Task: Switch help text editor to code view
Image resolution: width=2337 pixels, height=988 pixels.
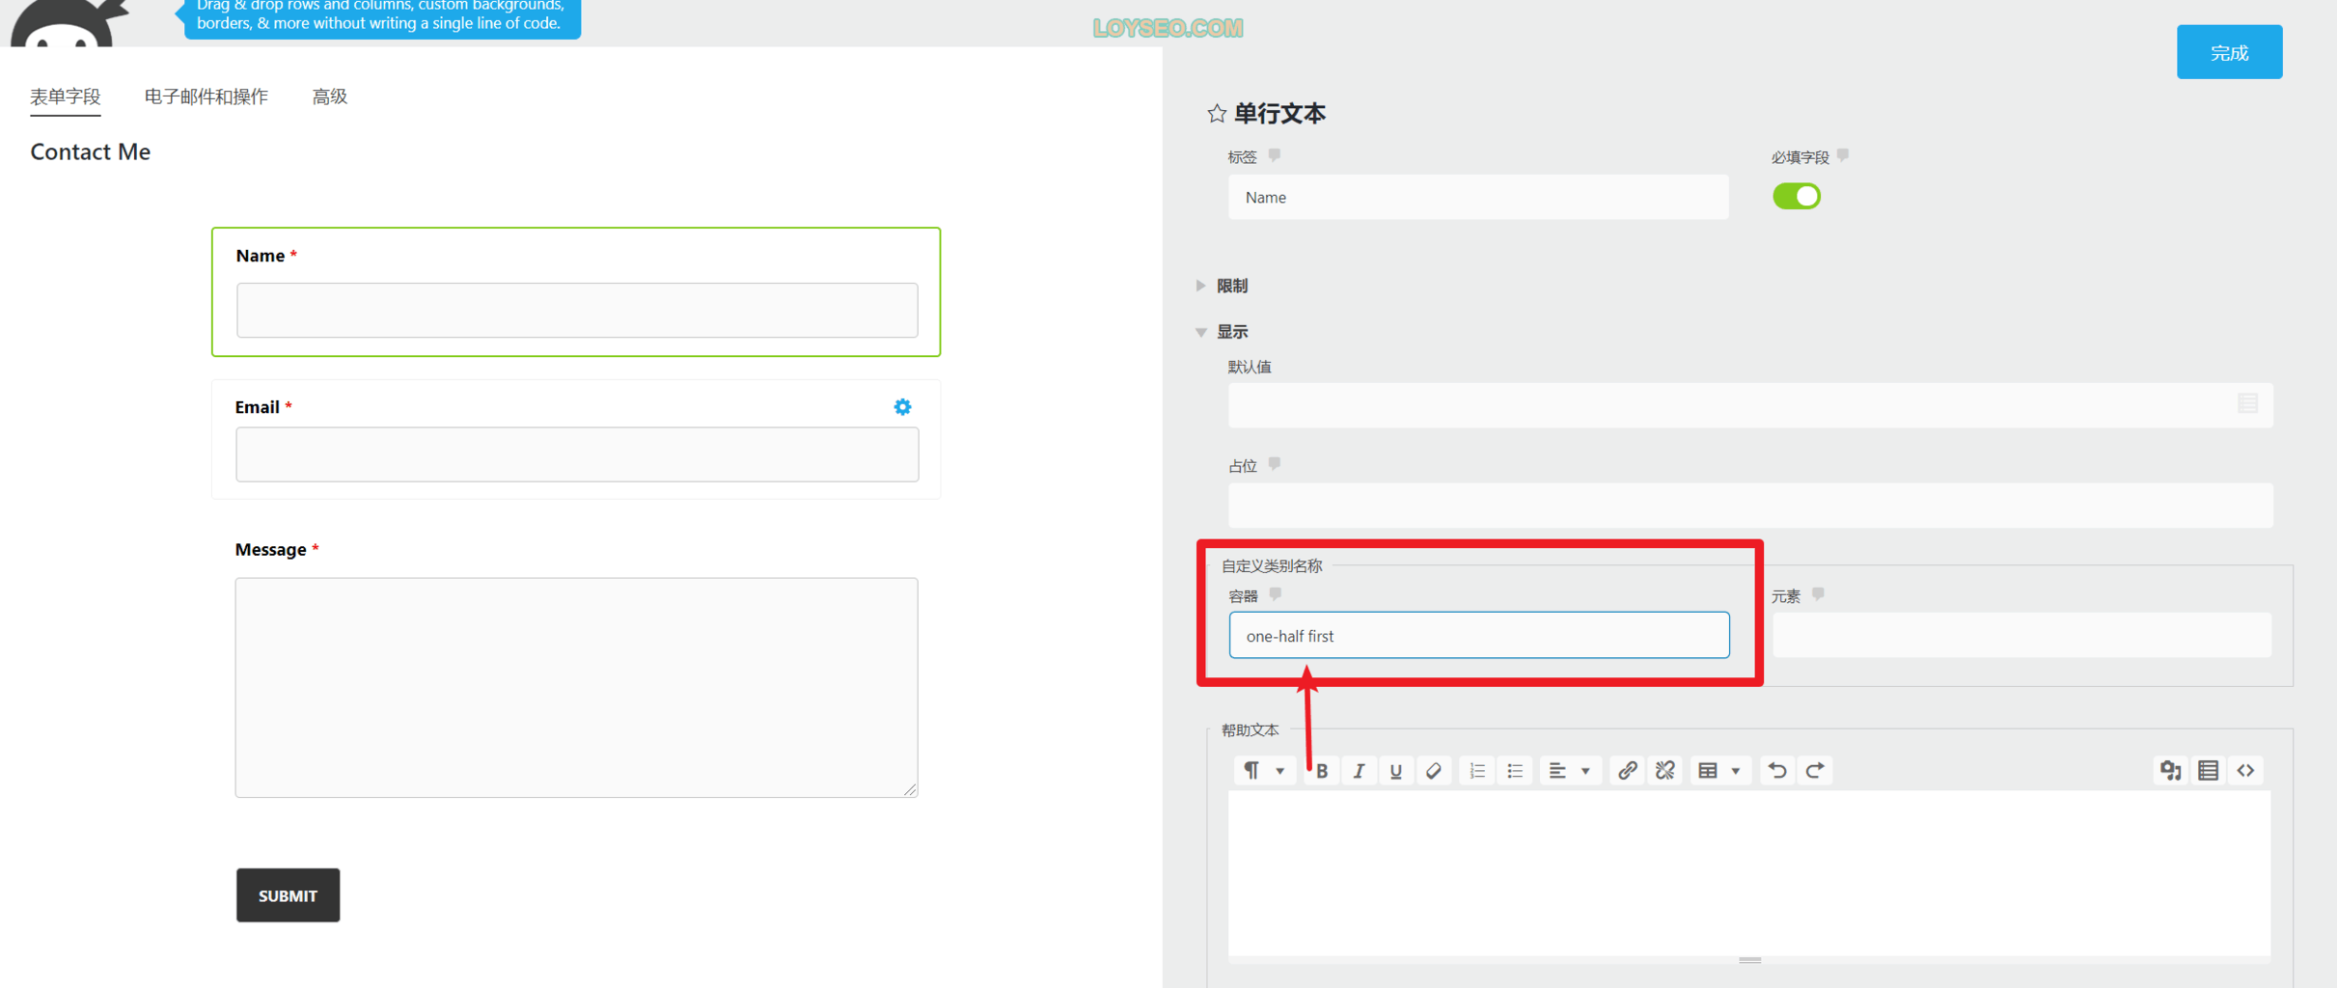Action: [2246, 770]
